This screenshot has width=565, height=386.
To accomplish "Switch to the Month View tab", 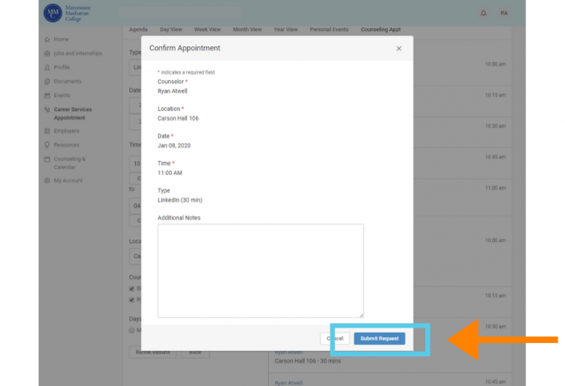I will [x=247, y=29].
